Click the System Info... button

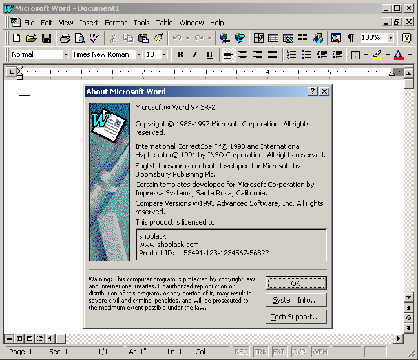pos(296,300)
